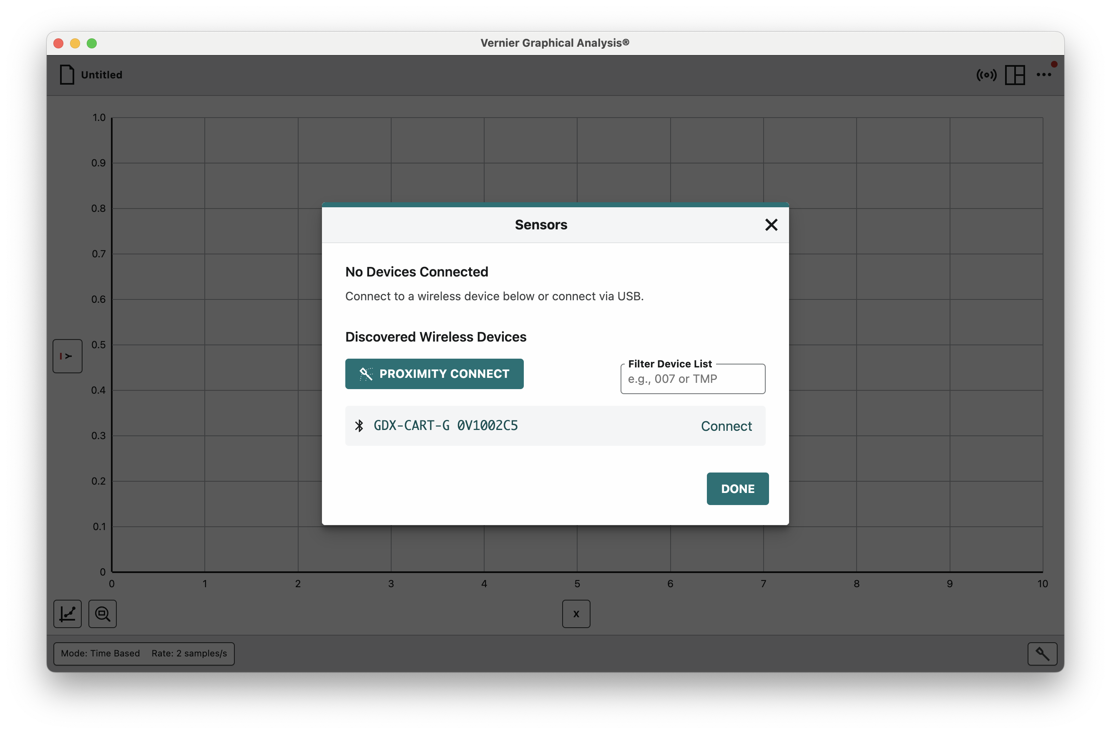Click the Bluetooth icon beside GDX-CART-G
Image resolution: width=1111 pixels, height=734 pixels.
click(359, 425)
